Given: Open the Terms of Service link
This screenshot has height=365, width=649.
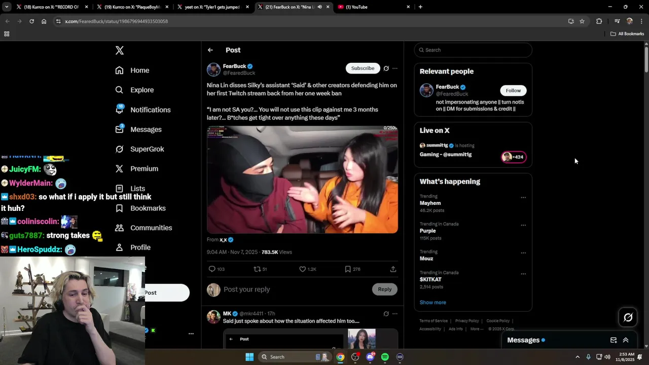Looking at the screenshot, I should (434, 321).
